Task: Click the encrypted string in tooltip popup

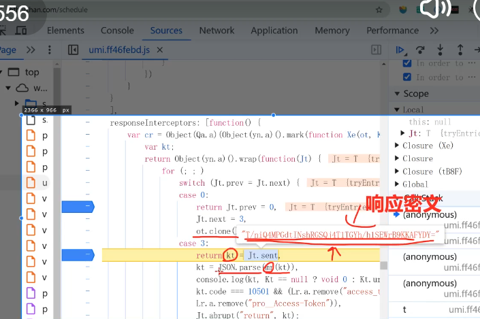Action: tap(340, 235)
